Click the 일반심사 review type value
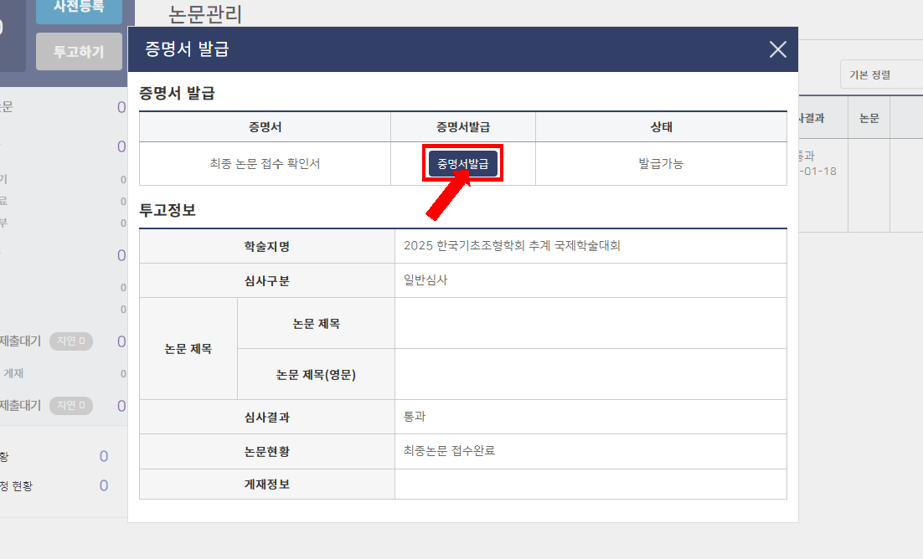Screen dimensions: 923x559 tap(425, 280)
